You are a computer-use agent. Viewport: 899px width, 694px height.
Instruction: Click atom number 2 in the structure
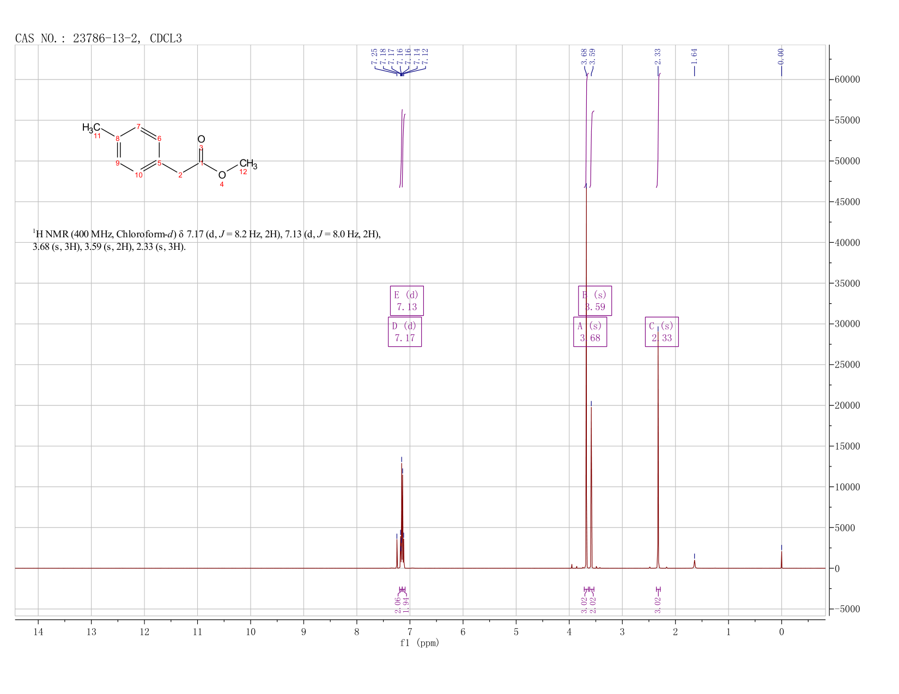click(x=180, y=175)
